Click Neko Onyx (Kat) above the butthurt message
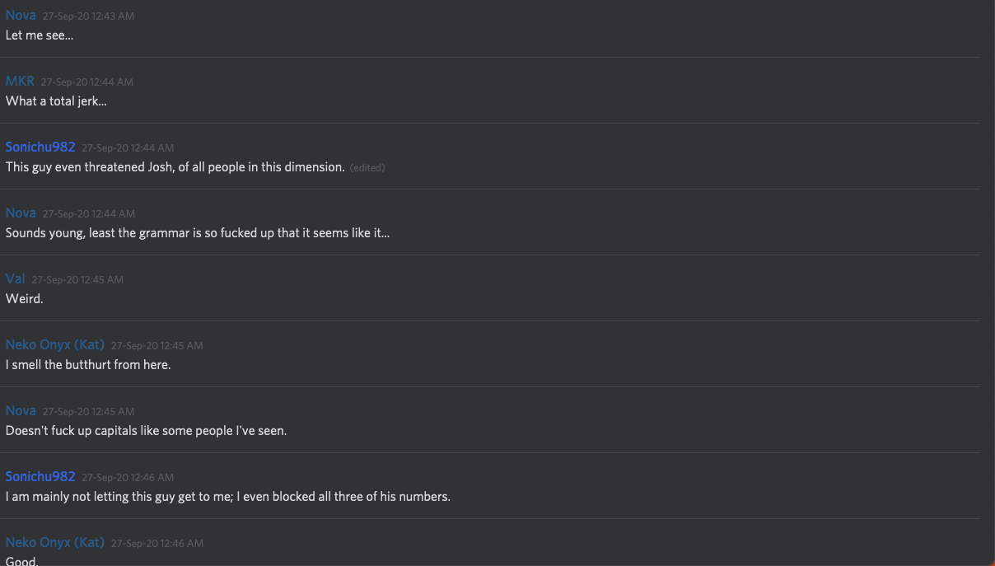 pyautogui.click(x=54, y=344)
